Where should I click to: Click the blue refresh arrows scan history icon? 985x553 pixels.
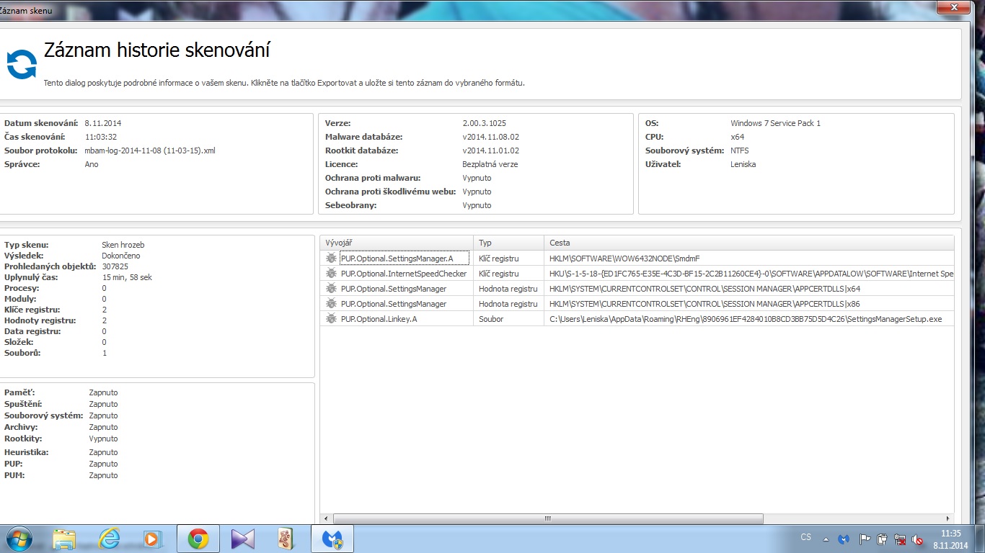click(22, 65)
